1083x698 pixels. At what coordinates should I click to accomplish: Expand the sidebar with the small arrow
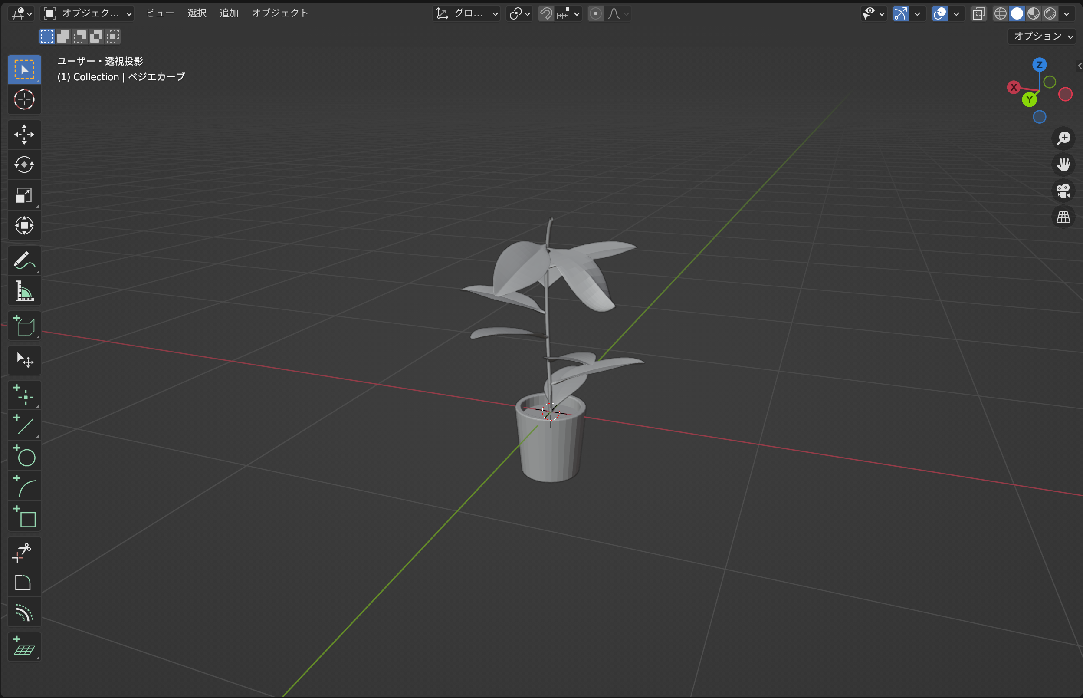point(1080,66)
